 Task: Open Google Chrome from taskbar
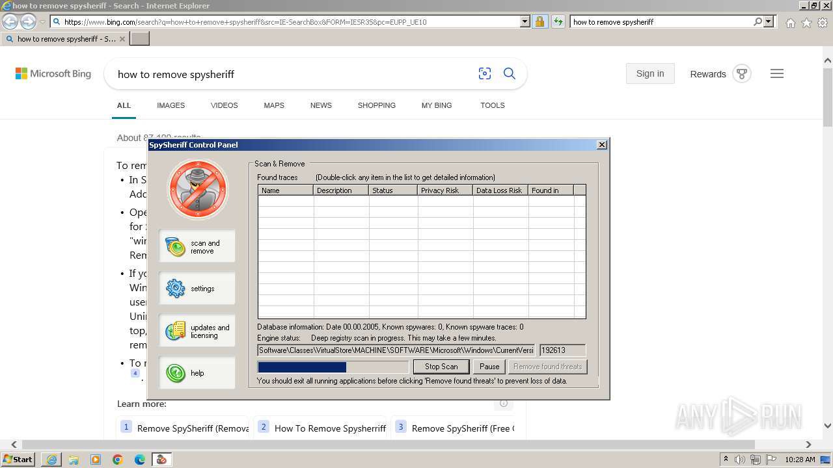tap(118, 460)
